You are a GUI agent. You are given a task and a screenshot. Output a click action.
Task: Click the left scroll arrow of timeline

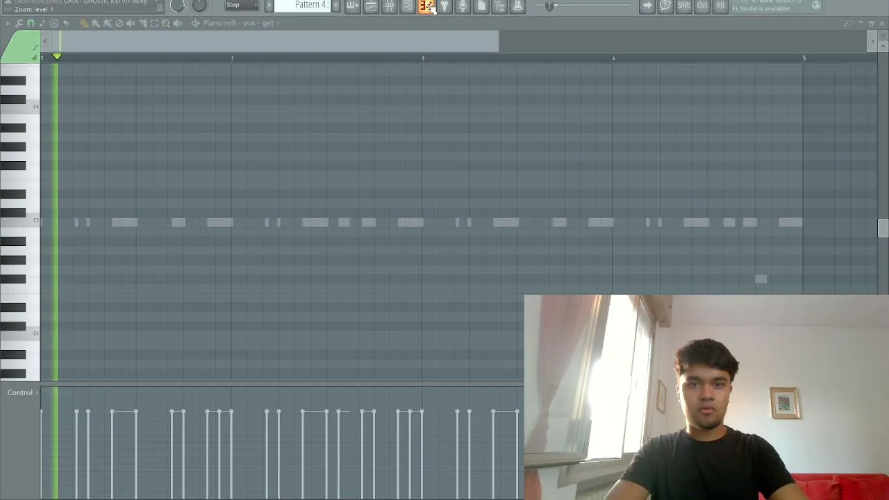(46, 42)
